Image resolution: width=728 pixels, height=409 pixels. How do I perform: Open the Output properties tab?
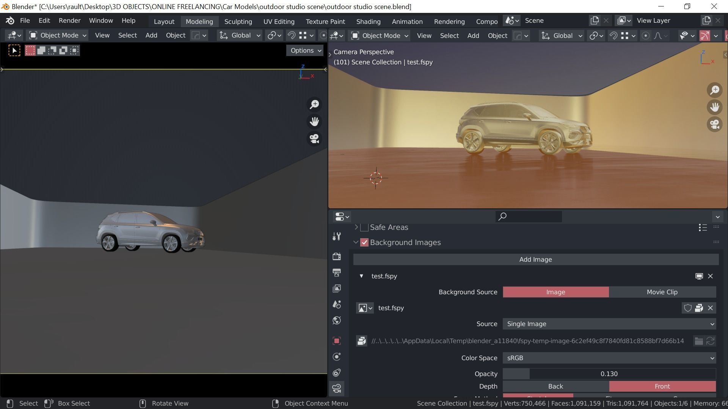tap(336, 273)
